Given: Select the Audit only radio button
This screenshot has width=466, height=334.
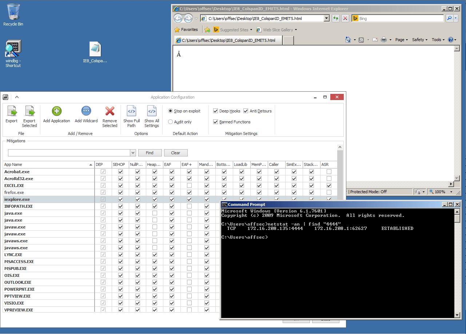Looking at the screenshot, I should 170,122.
